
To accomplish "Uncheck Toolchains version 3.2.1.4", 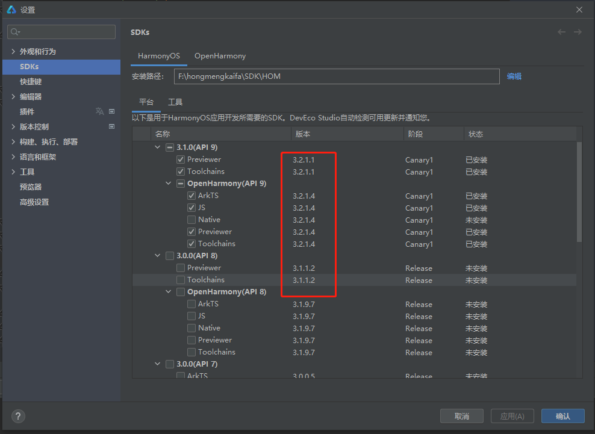I will point(192,244).
